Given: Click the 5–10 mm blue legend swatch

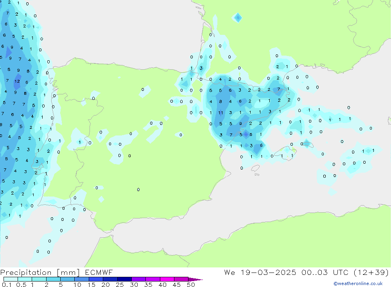Looking at the screenshot, I should pos(67,279).
